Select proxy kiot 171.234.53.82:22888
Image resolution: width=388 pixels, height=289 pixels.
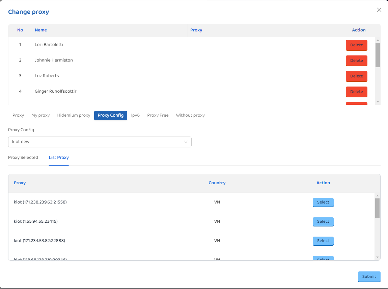click(323, 241)
